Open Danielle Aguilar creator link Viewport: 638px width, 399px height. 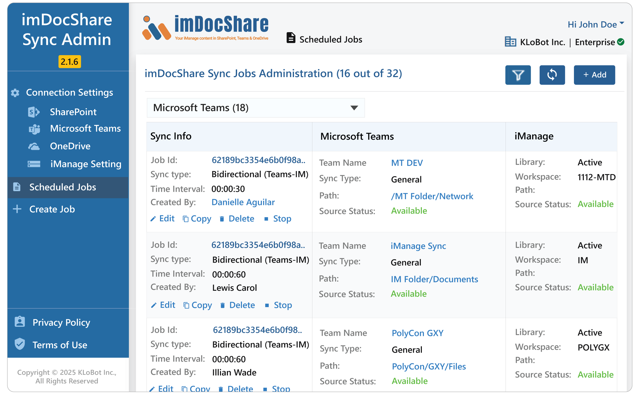tap(243, 202)
